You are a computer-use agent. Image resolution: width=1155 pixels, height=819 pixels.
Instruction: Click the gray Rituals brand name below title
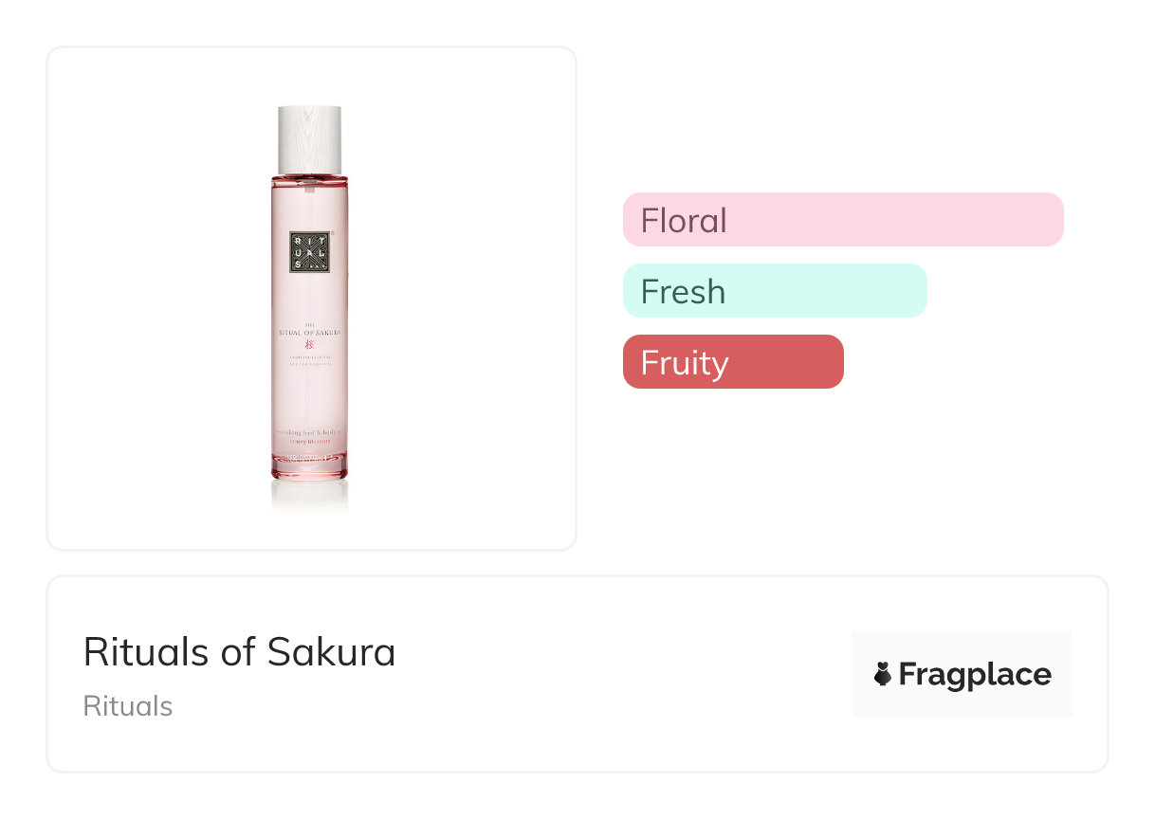coord(128,706)
